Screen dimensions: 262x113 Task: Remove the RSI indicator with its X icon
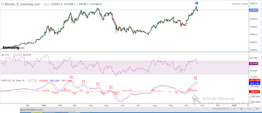tap(20, 55)
